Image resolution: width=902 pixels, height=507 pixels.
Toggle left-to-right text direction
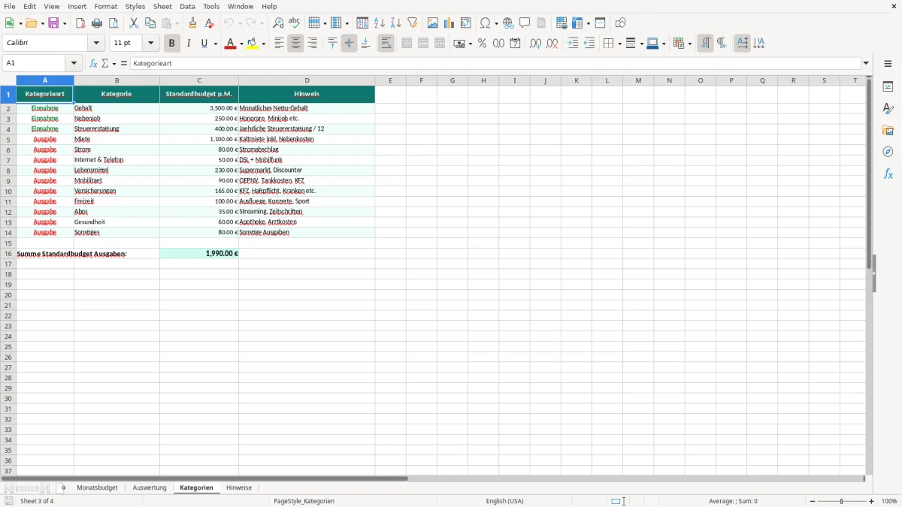tap(705, 44)
